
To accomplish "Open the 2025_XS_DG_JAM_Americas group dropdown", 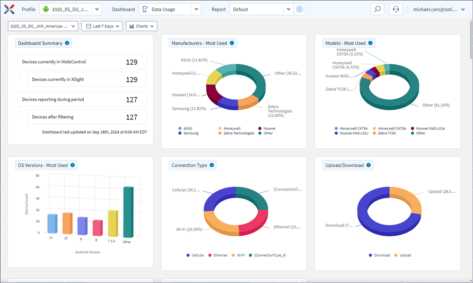I will 43,26.
